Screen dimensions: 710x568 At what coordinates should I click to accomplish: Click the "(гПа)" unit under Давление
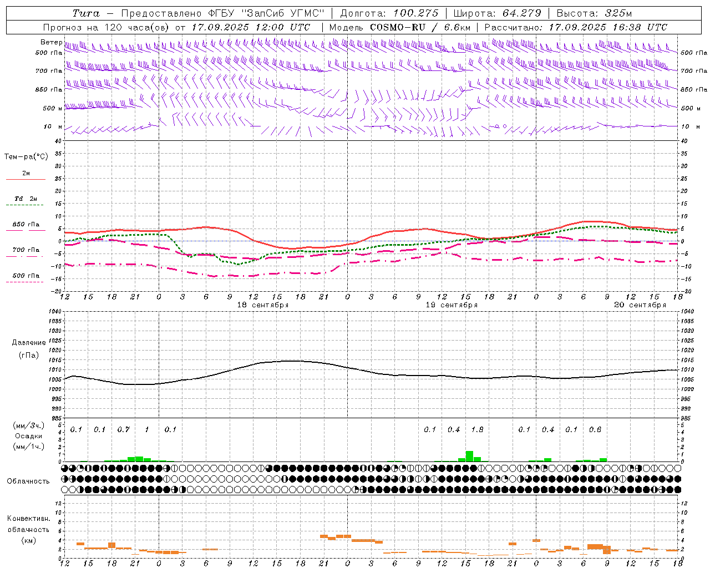(x=29, y=356)
